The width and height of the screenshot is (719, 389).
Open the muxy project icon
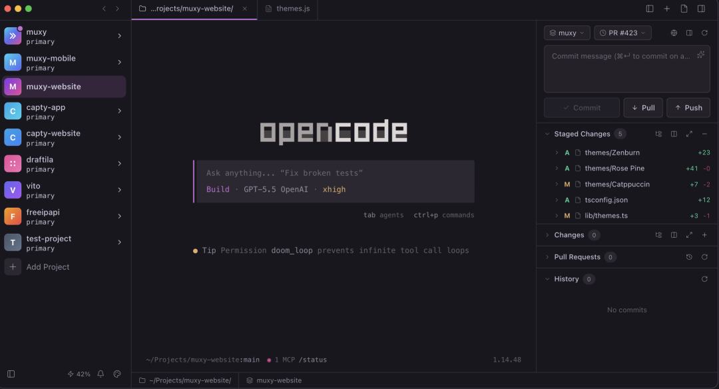(x=13, y=36)
